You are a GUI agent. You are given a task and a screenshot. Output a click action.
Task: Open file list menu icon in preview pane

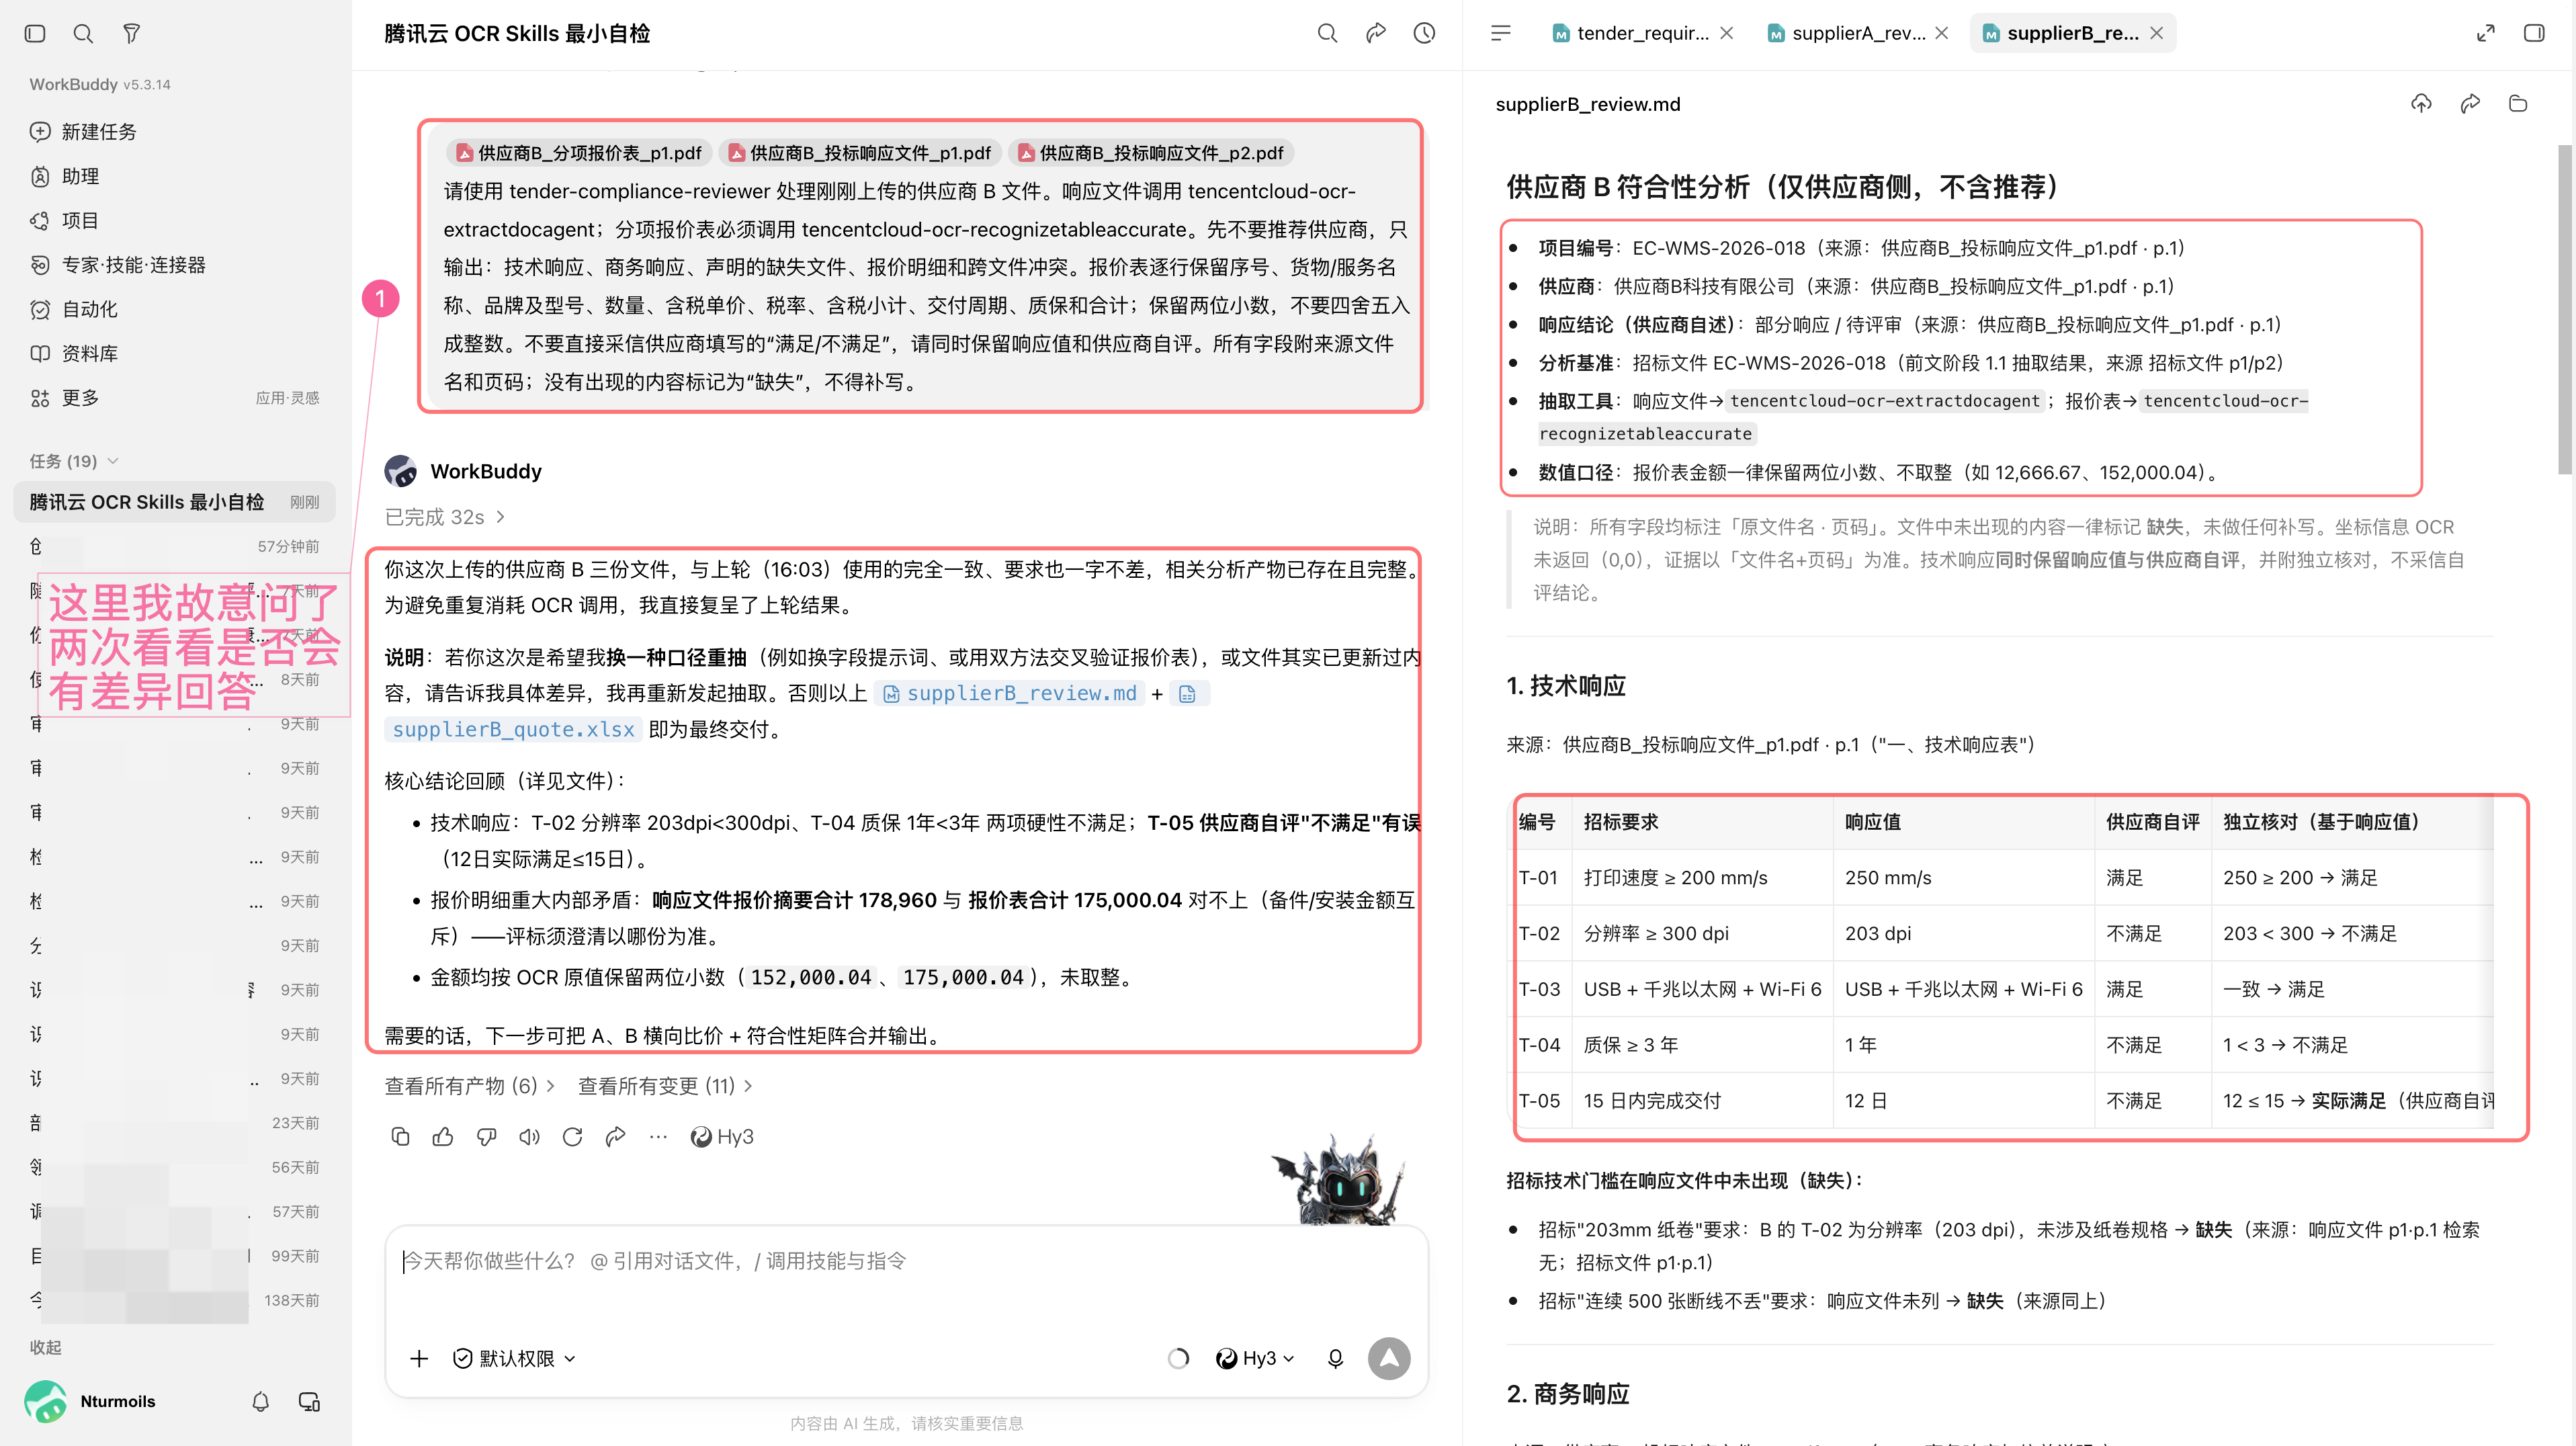point(1500,33)
